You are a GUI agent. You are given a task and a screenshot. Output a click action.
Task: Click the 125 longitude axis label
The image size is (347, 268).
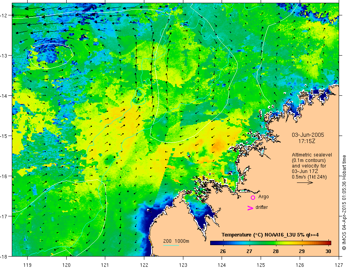click(261, 265)
